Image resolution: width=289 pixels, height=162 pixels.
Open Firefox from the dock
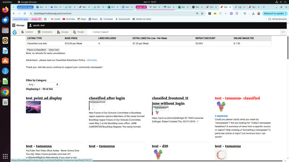tap(5, 10)
